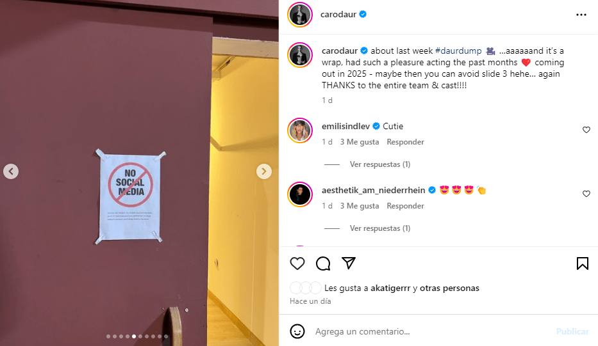Image resolution: width=598 pixels, height=346 pixels.
Task: Open the three-dot more options menu
Action: tap(581, 15)
